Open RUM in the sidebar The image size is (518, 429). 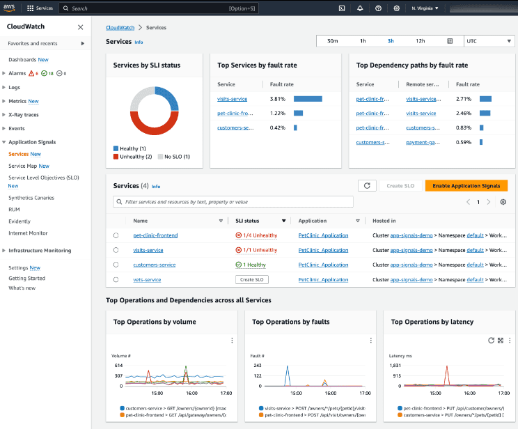14,210
